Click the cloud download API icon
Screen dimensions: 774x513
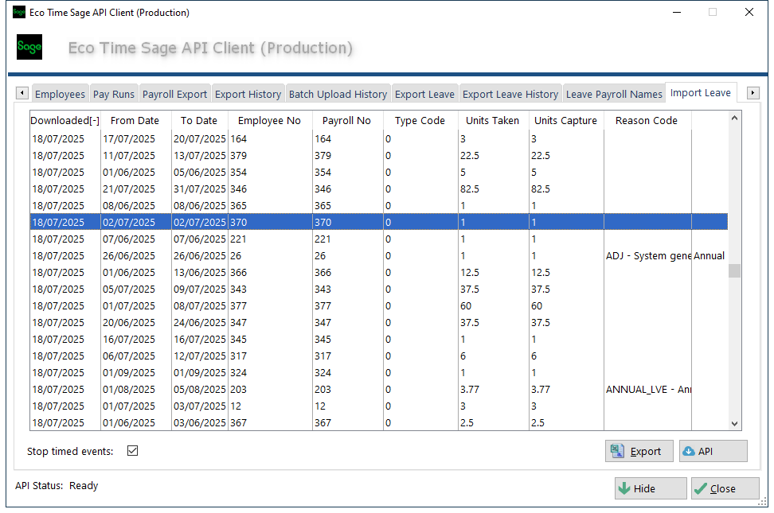point(689,451)
